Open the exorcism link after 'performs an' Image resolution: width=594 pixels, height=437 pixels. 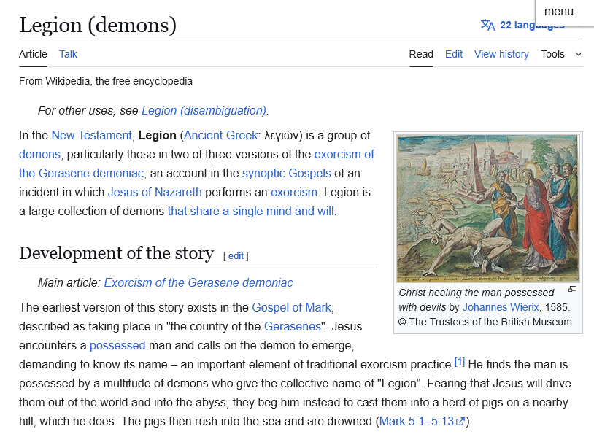point(294,192)
